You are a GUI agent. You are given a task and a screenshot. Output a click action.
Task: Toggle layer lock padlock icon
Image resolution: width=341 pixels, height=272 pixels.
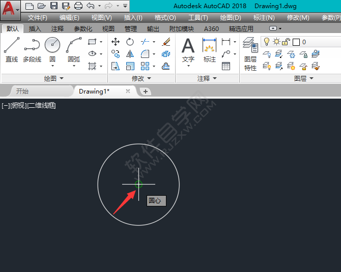[x=286, y=42]
